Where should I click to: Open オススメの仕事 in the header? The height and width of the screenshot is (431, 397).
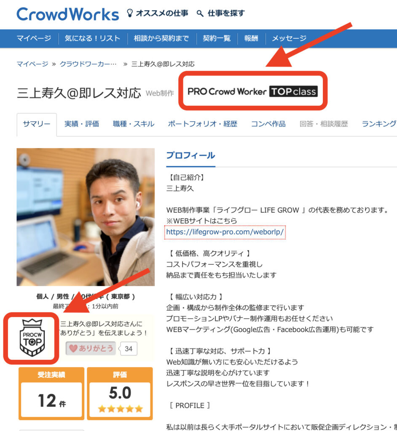162,13
